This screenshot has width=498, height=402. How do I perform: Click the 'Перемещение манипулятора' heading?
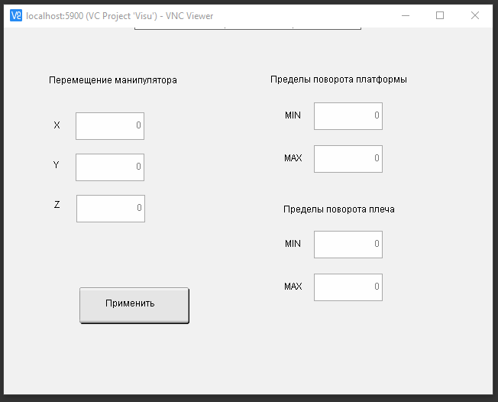113,80
